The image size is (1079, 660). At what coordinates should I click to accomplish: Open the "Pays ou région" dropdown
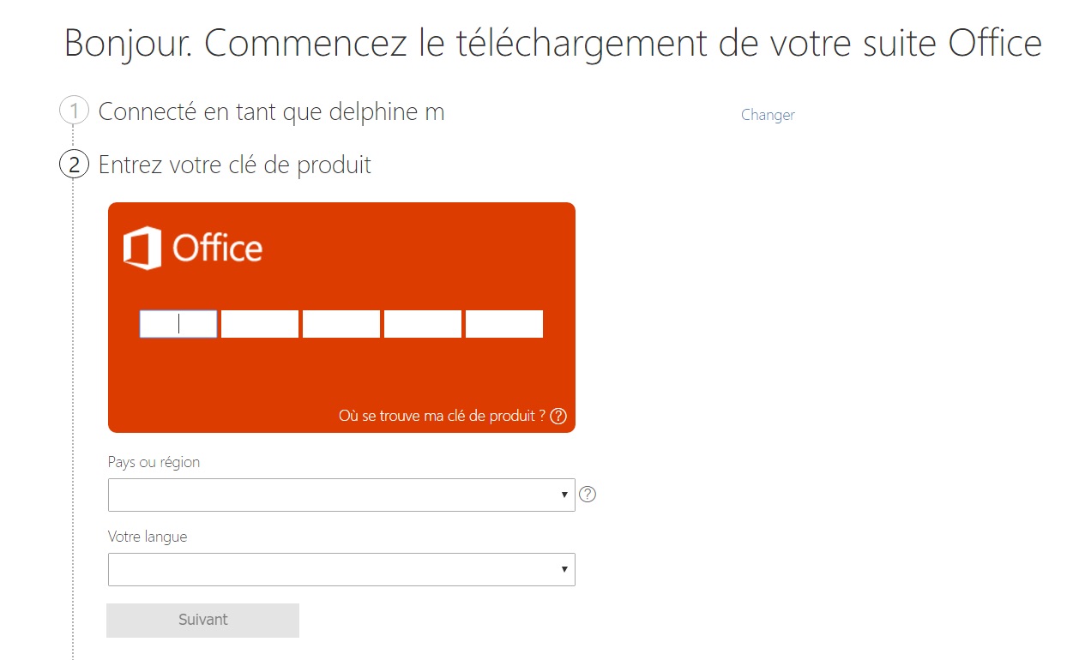click(341, 495)
